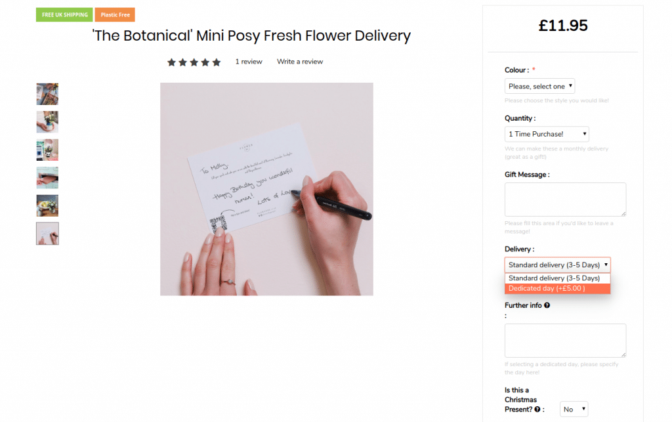Select thumbnail of flowers on table

(47, 205)
